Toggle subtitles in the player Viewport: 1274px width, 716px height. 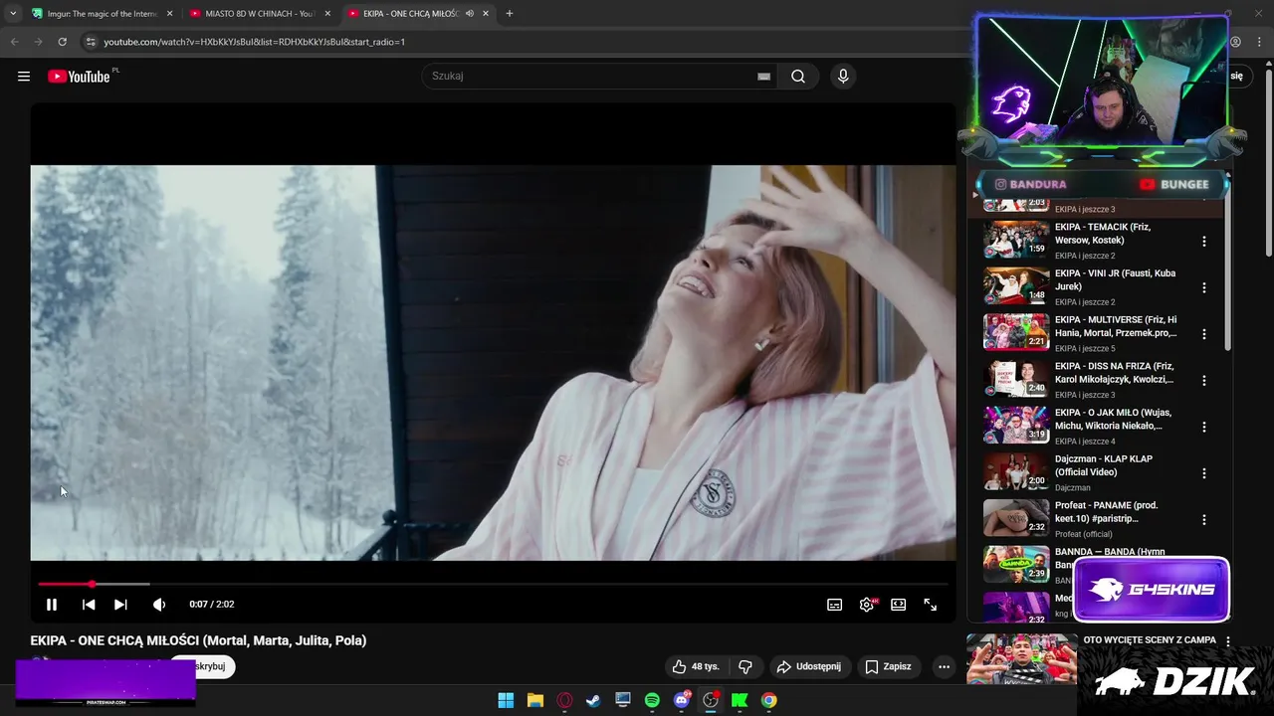click(x=835, y=605)
